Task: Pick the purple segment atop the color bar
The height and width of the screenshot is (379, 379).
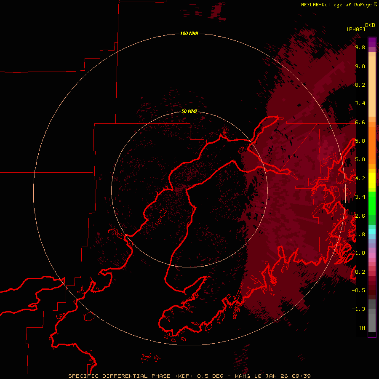Action: 372,42
